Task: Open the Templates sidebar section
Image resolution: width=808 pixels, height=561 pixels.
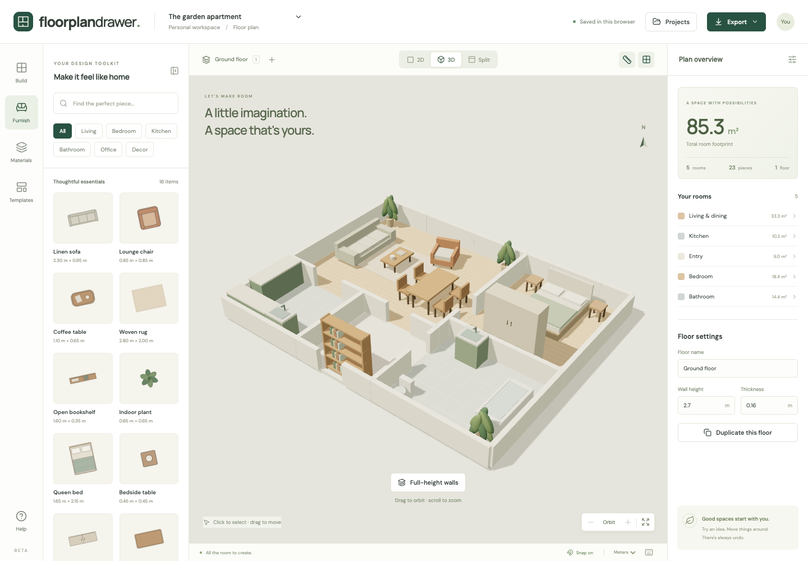Action: tap(21, 192)
